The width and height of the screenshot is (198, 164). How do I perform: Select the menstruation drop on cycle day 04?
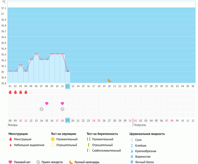[26, 92]
